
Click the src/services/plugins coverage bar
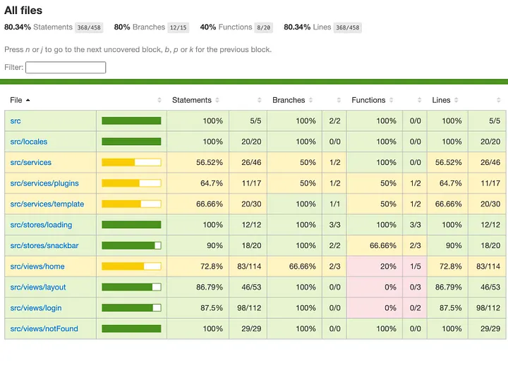[131, 183]
